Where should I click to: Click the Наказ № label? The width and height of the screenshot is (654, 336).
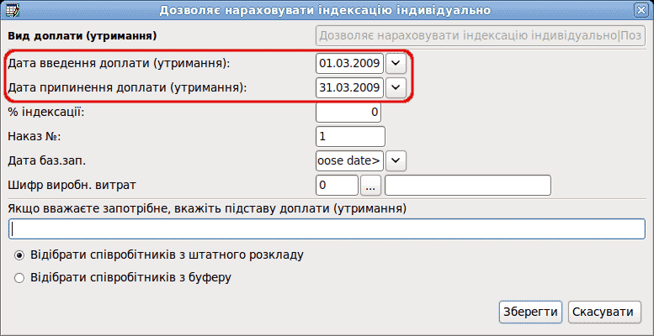coord(35,137)
